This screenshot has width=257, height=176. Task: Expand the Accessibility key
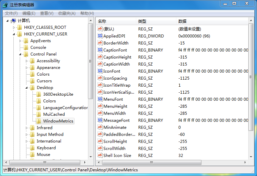click(x=26, y=61)
